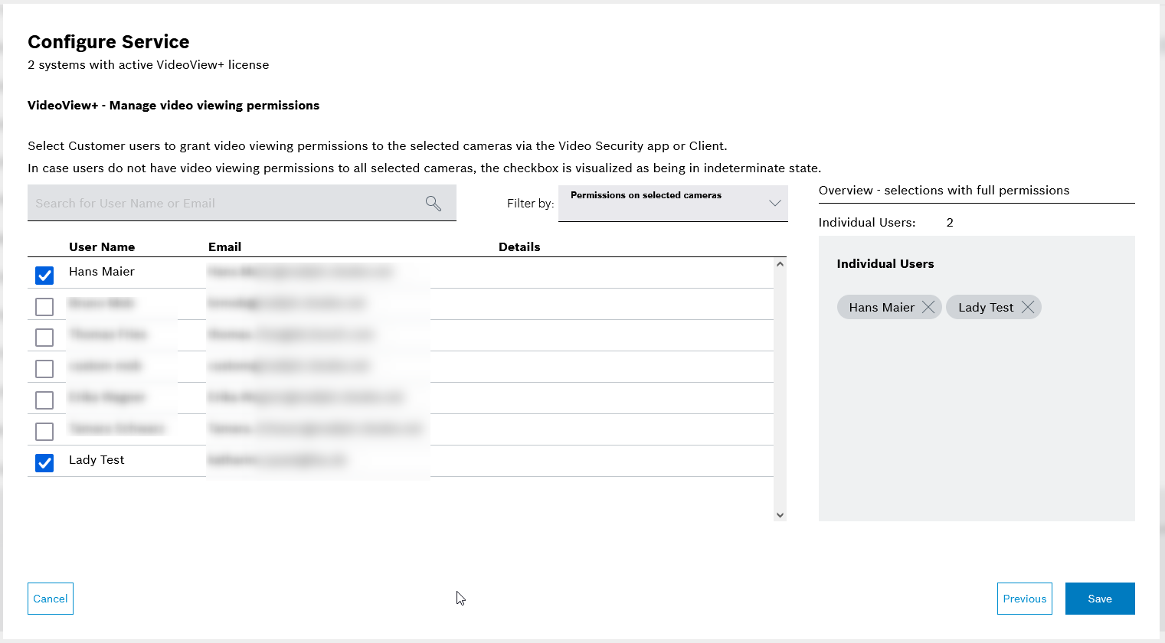Select the Details column header

point(519,246)
